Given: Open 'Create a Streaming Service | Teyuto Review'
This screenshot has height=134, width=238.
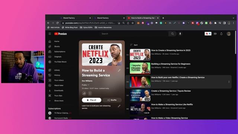Looking at the screenshot, I should [x=171, y=91].
